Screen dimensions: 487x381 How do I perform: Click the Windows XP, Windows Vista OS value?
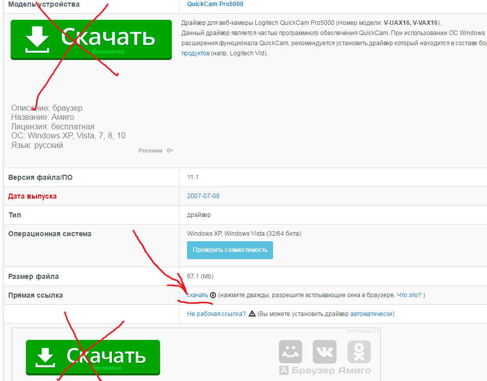pyautogui.click(x=244, y=234)
